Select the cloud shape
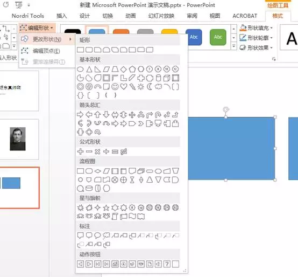The height and width of the screenshot is (277, 298). tap(158, 87)
